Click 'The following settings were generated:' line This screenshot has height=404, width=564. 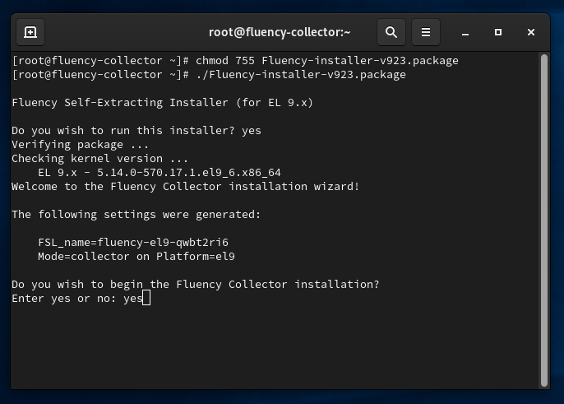pyautogui.click(x=136, y=215)
